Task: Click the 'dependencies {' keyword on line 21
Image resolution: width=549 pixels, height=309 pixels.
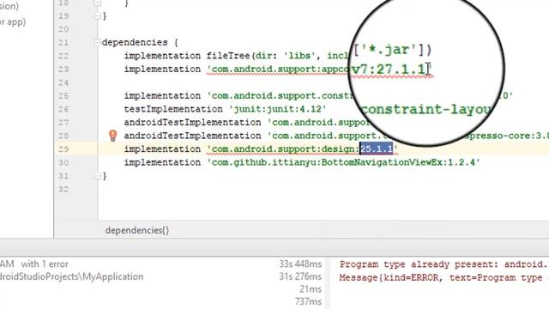Action: point(140,42)
